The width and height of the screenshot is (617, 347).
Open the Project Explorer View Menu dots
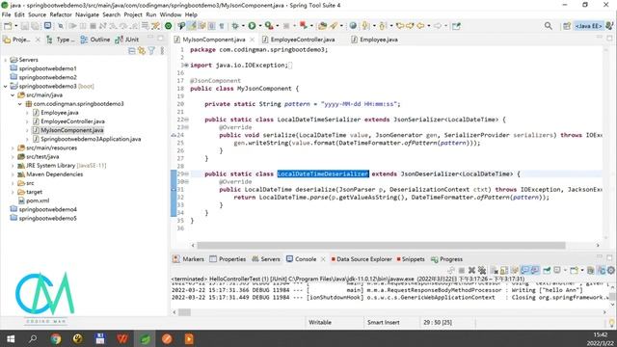[162, 51]
